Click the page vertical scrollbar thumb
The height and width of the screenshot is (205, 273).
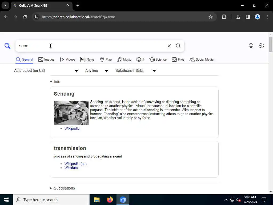271,45
